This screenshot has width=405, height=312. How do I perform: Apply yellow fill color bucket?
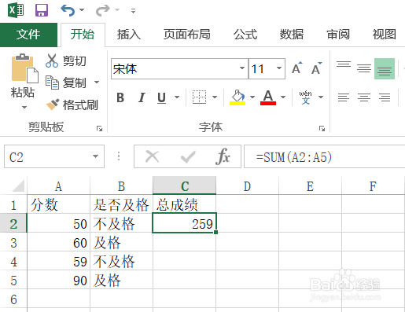[x=237, y=97]
